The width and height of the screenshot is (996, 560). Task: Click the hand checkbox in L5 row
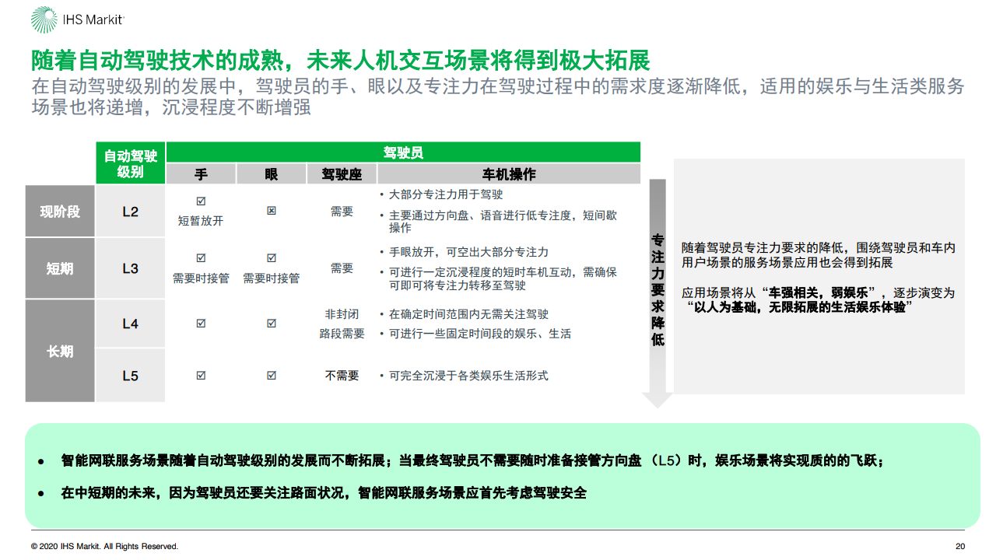pyautogui.click(x=201, y=376)
